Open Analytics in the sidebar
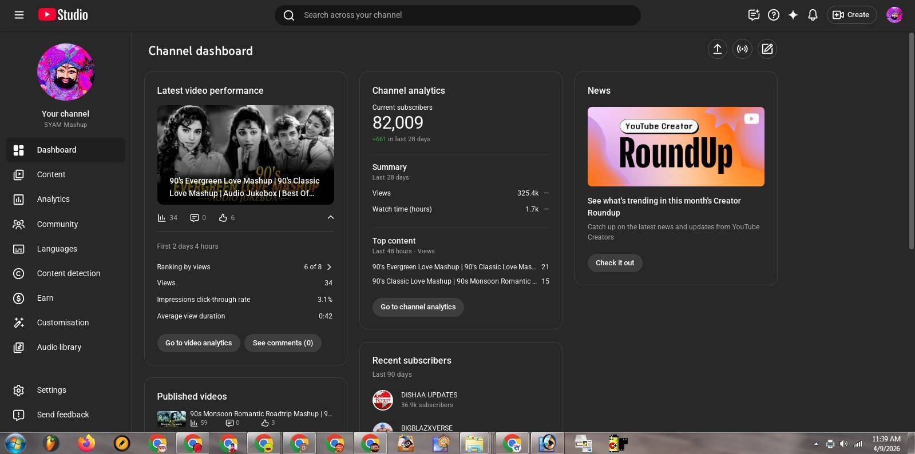Image resolution: width=915 pixels, height=454 pixels. (53, 199)
